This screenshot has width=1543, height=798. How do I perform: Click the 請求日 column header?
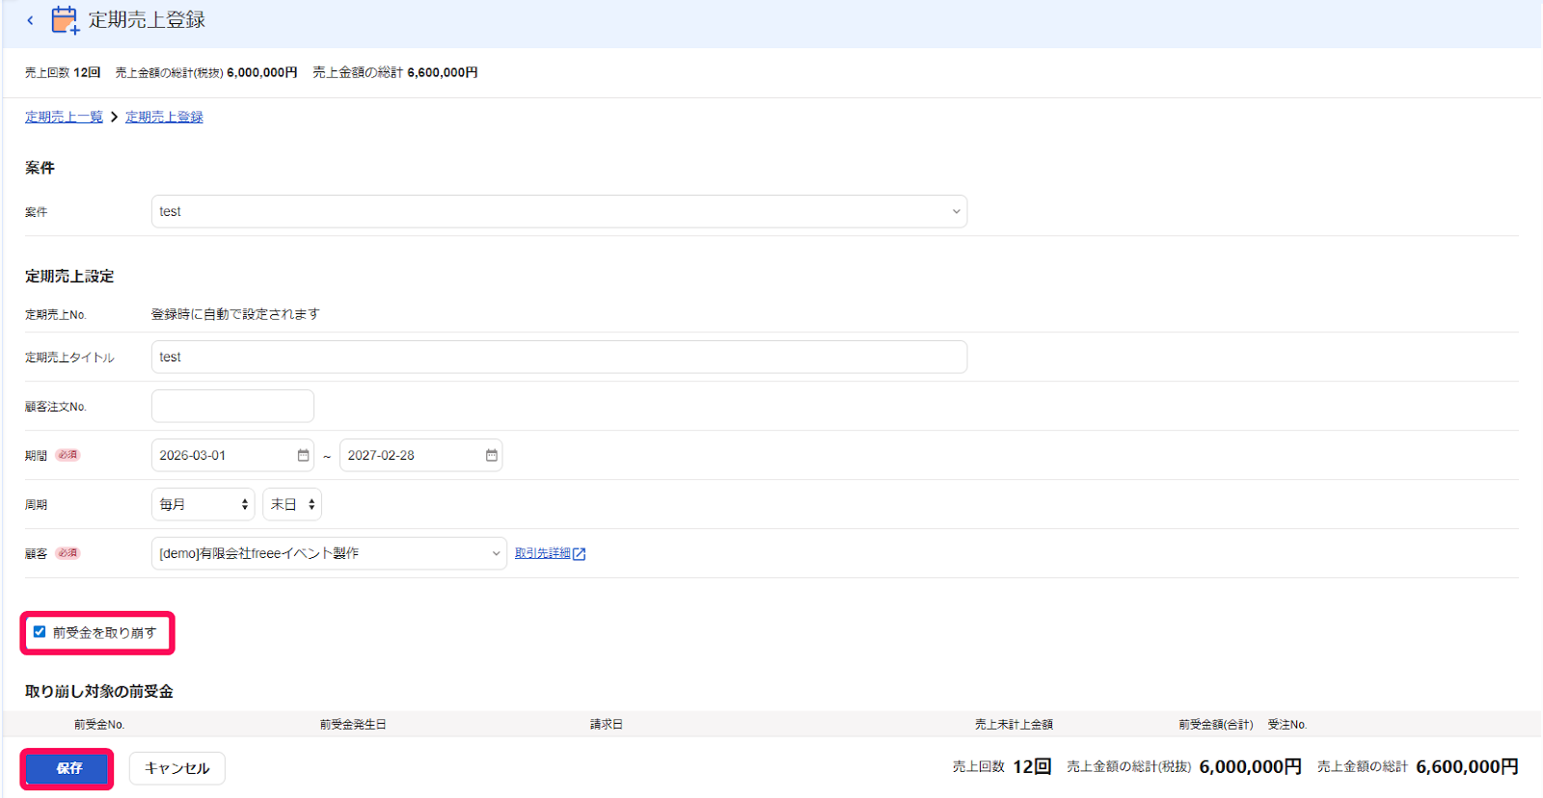(607, 725)
